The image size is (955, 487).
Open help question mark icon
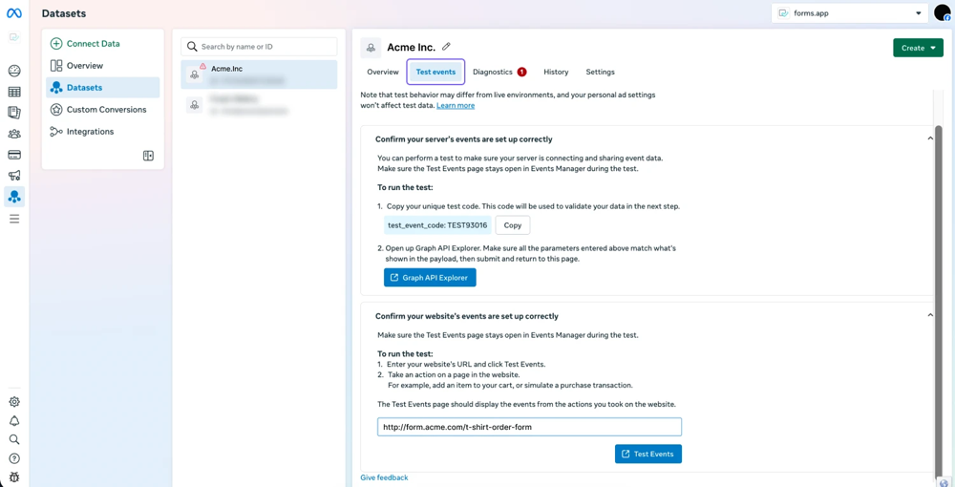tap(14, 458)
